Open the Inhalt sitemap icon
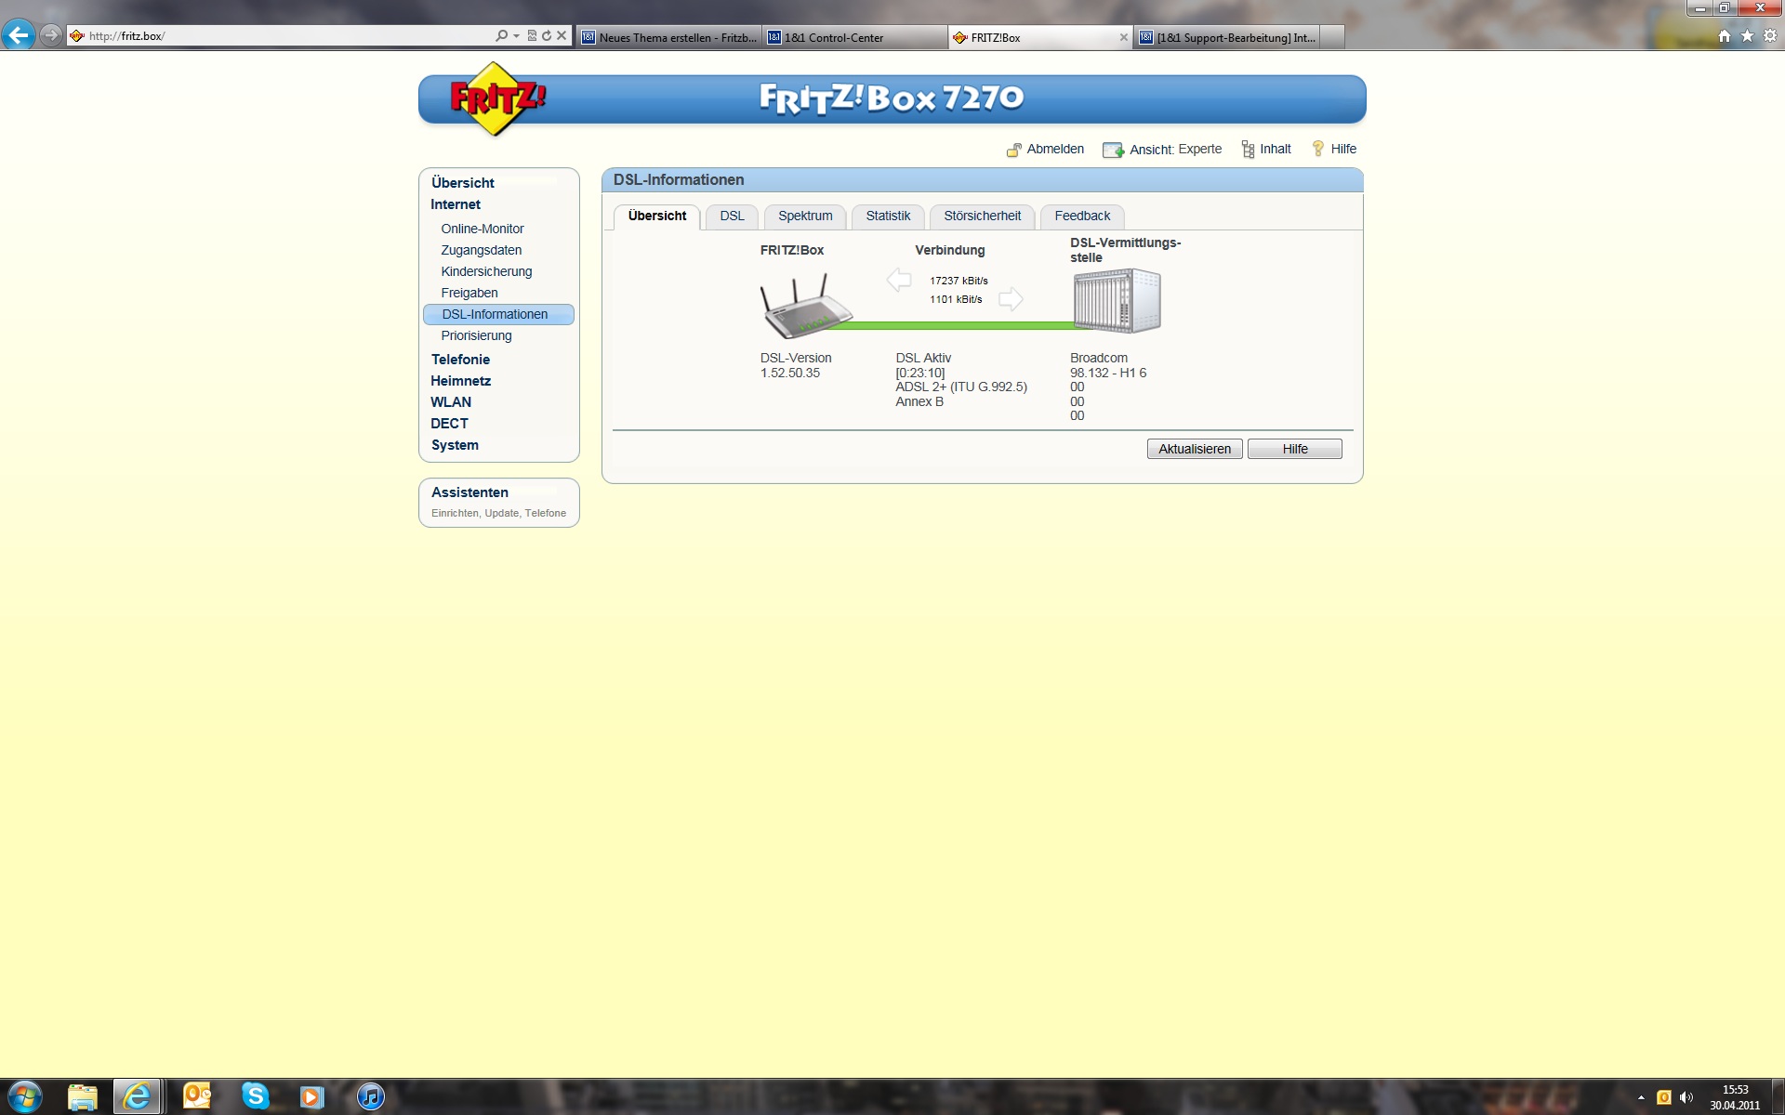Viewport: 1785px width, 1115px height. (1248, 150)
